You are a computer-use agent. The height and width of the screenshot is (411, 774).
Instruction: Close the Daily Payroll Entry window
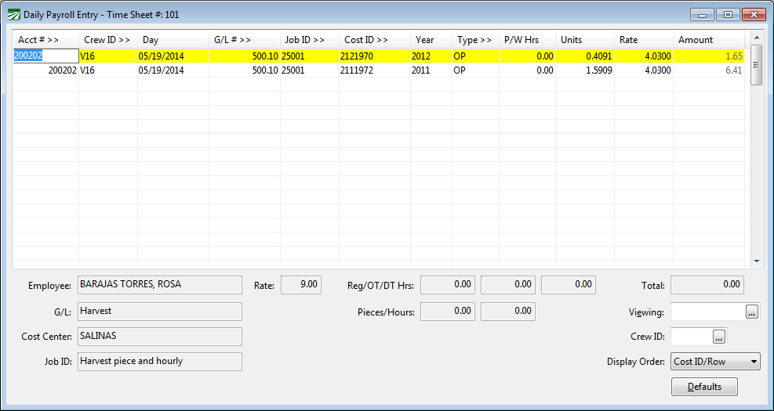753,14
